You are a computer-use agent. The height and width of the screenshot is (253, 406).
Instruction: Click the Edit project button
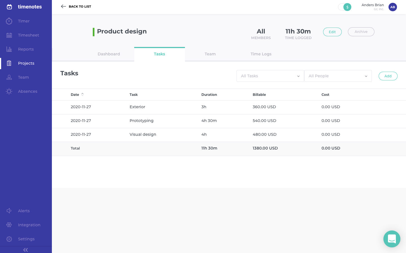pos(332,32)
